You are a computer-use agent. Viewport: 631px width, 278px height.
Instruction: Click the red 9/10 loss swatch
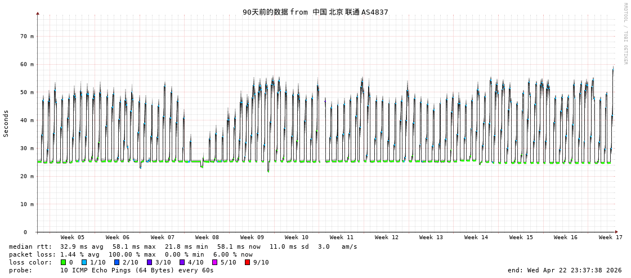(247, 262)
